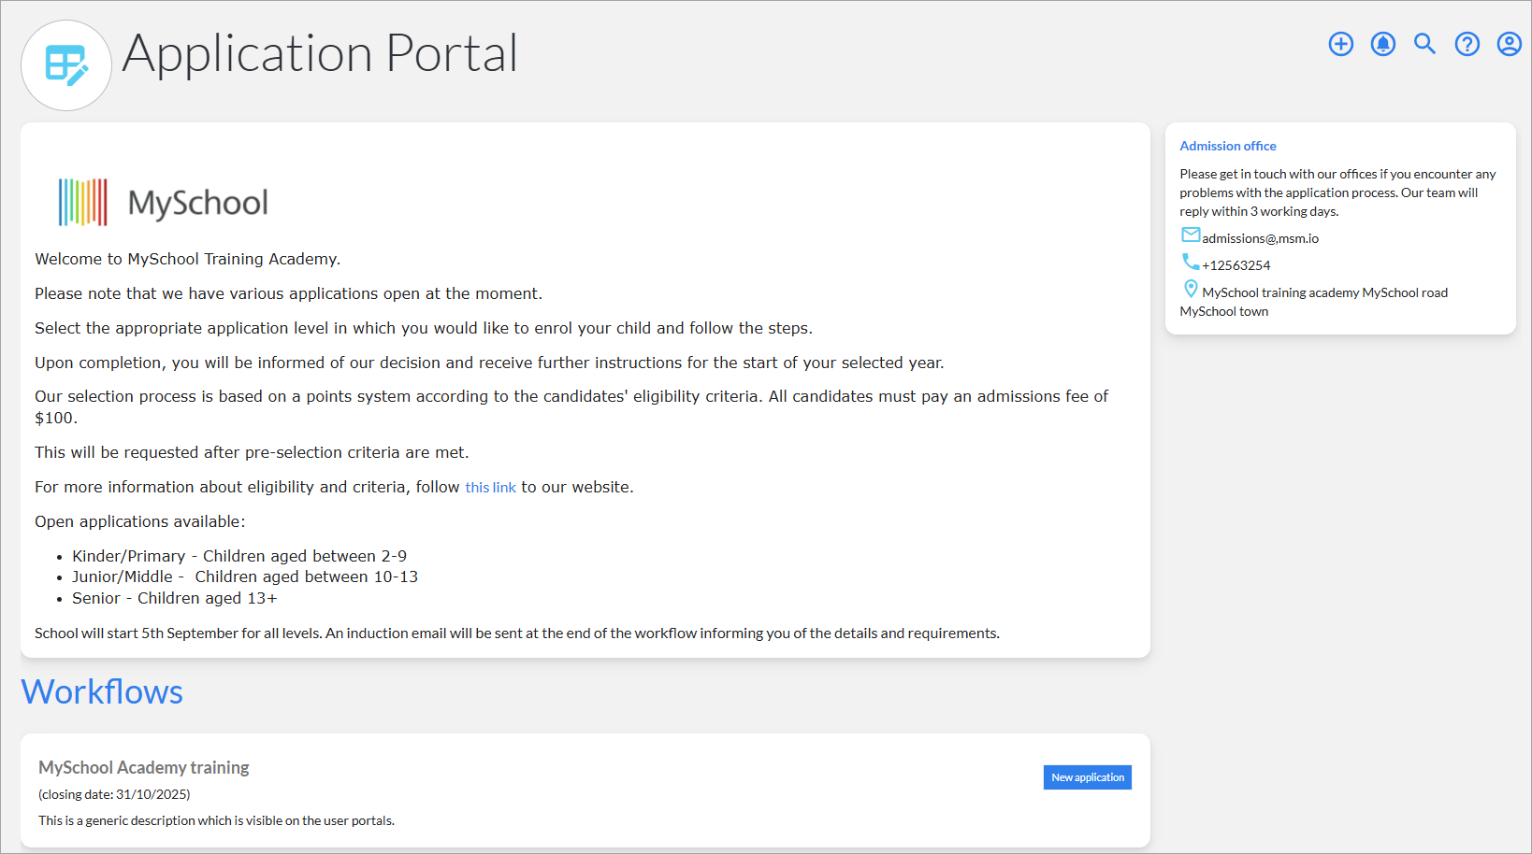Open notifications via the bell icon
1532x854 pixels.
pyautogui.click(x=1382, y=43)
